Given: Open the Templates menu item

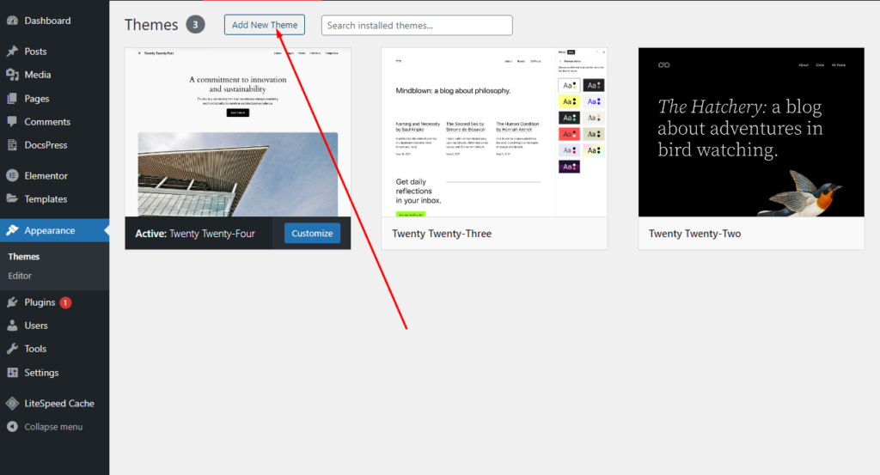Looking at the screenshot, I should pos(46,199).
